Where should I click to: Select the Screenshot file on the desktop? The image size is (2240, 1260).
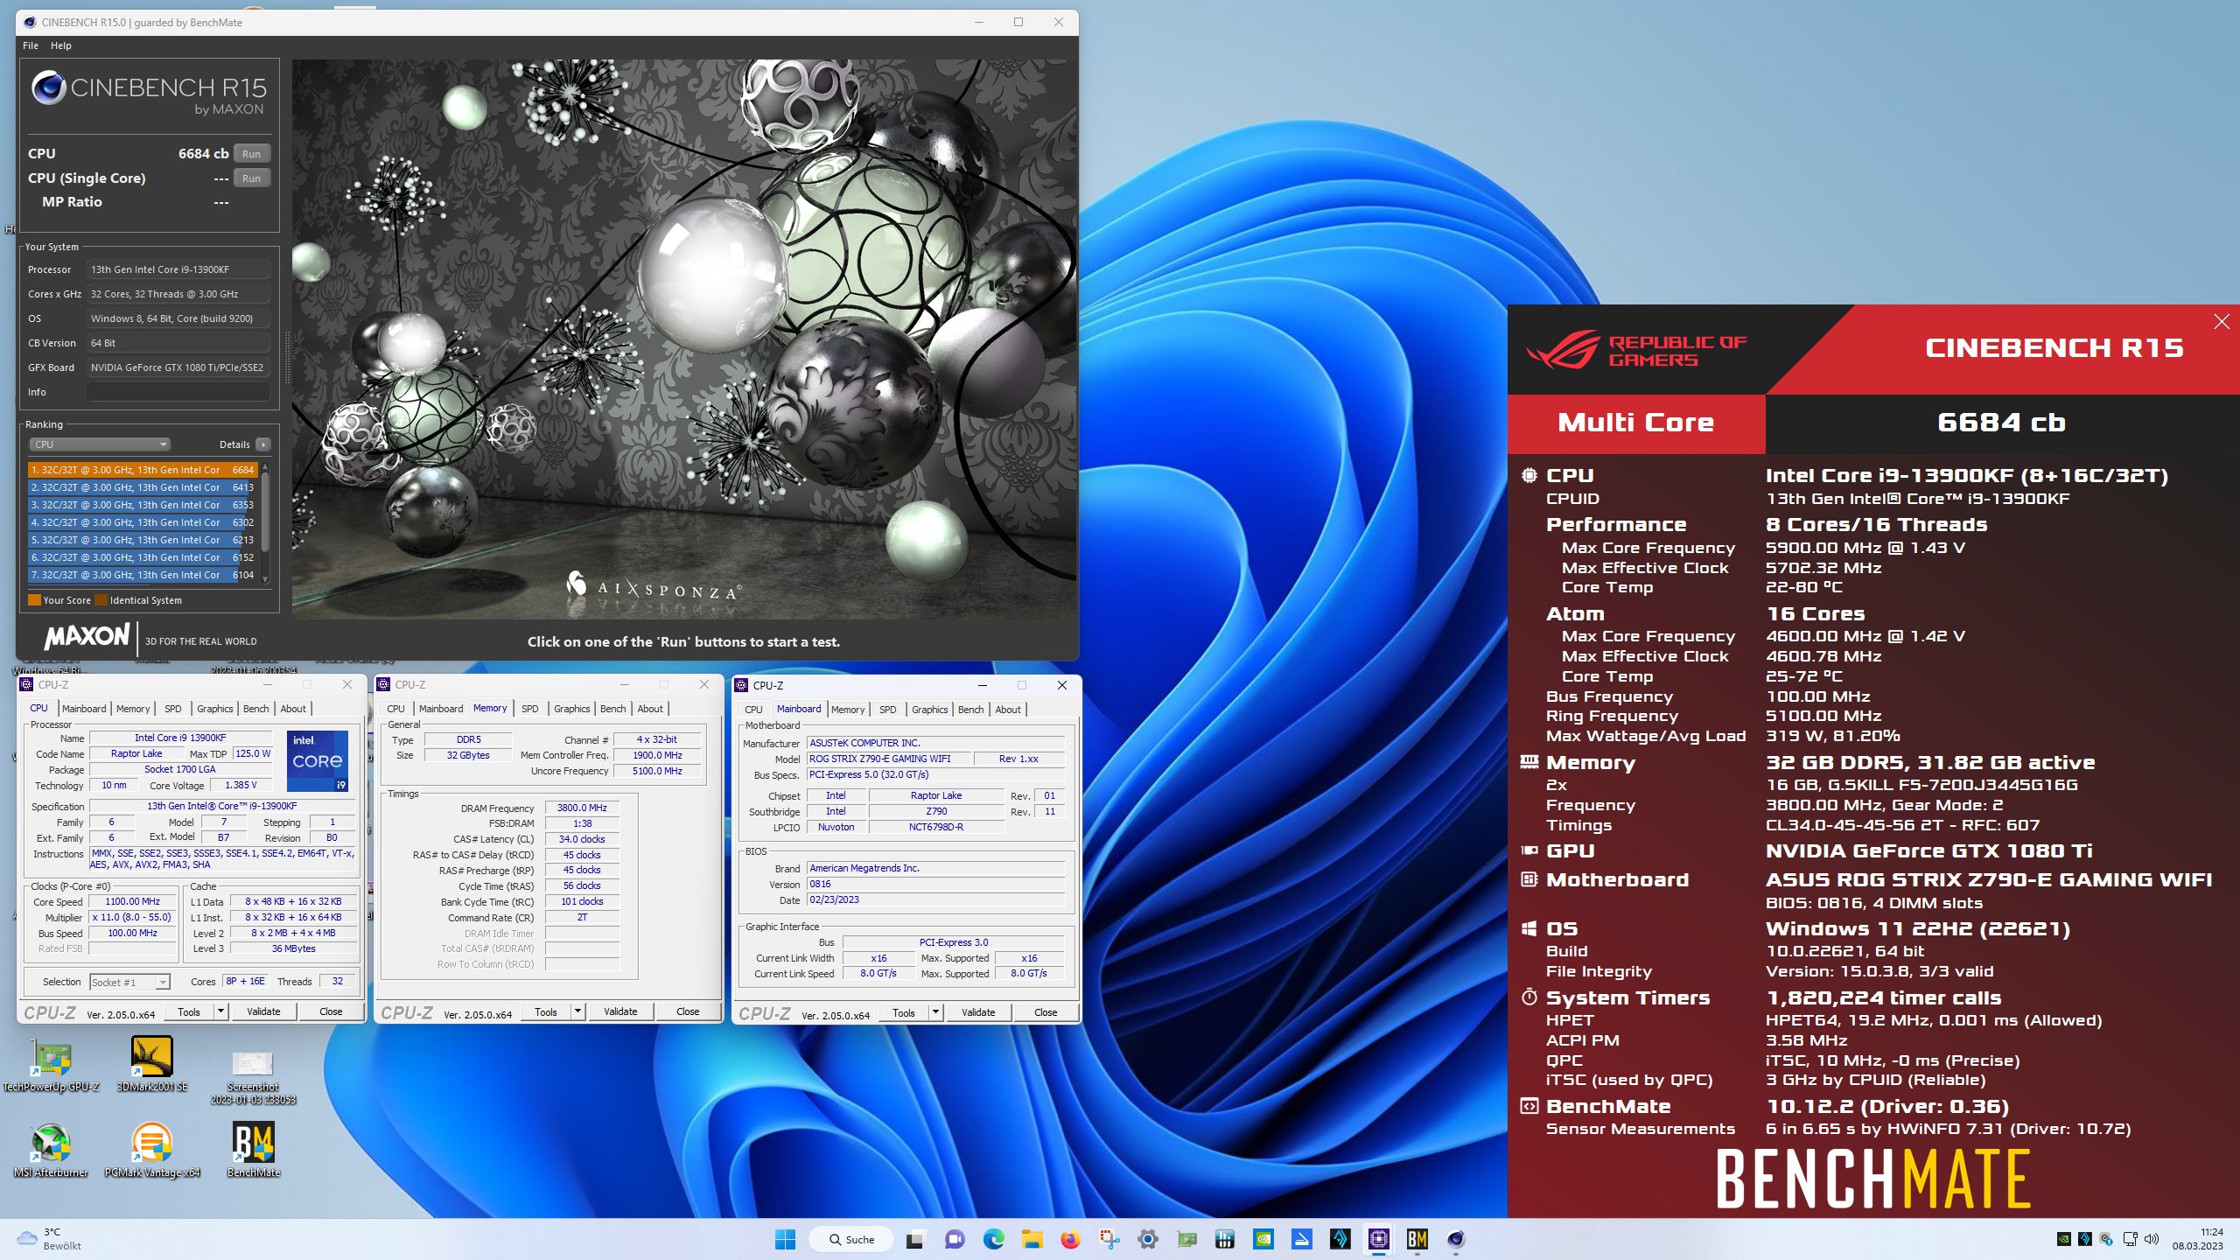pyautogui.click(x=253, y=1075)
